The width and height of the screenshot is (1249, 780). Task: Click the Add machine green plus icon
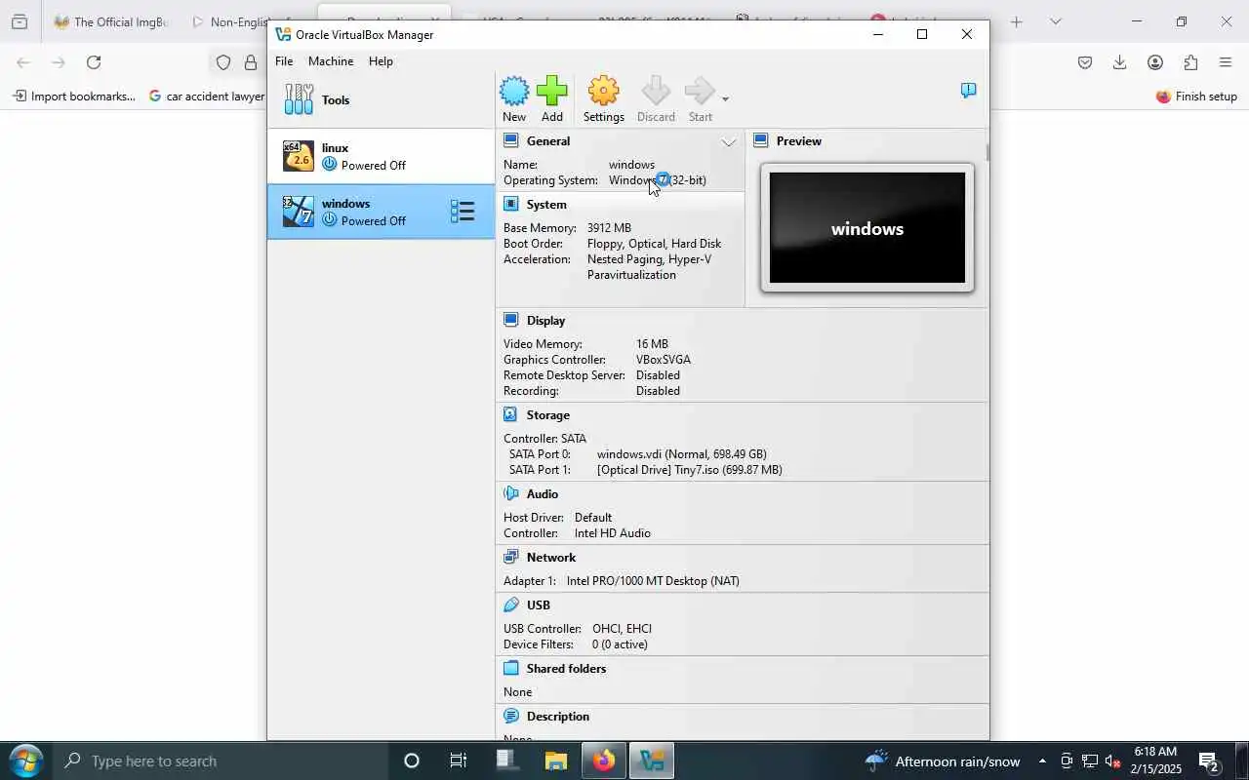[x=551, y=91]
